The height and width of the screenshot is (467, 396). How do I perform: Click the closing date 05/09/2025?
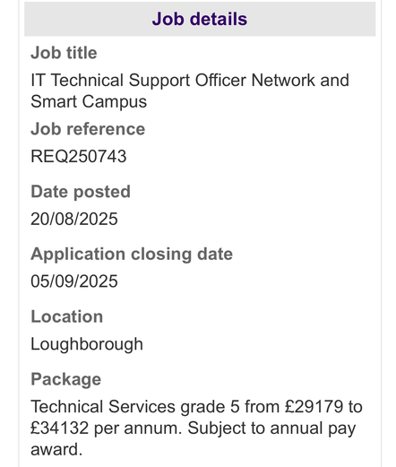tap(74, 281)
